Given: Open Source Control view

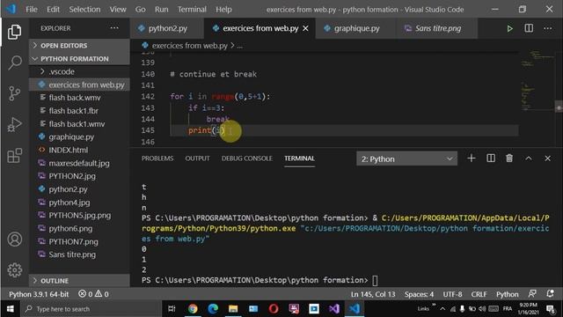Looking at the screenshot, I should click(14, 93).
